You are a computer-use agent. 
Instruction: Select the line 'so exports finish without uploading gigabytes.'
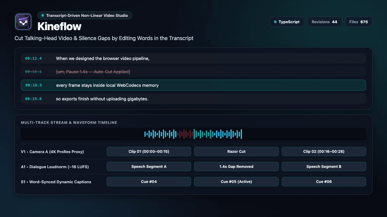click(193, 99)
